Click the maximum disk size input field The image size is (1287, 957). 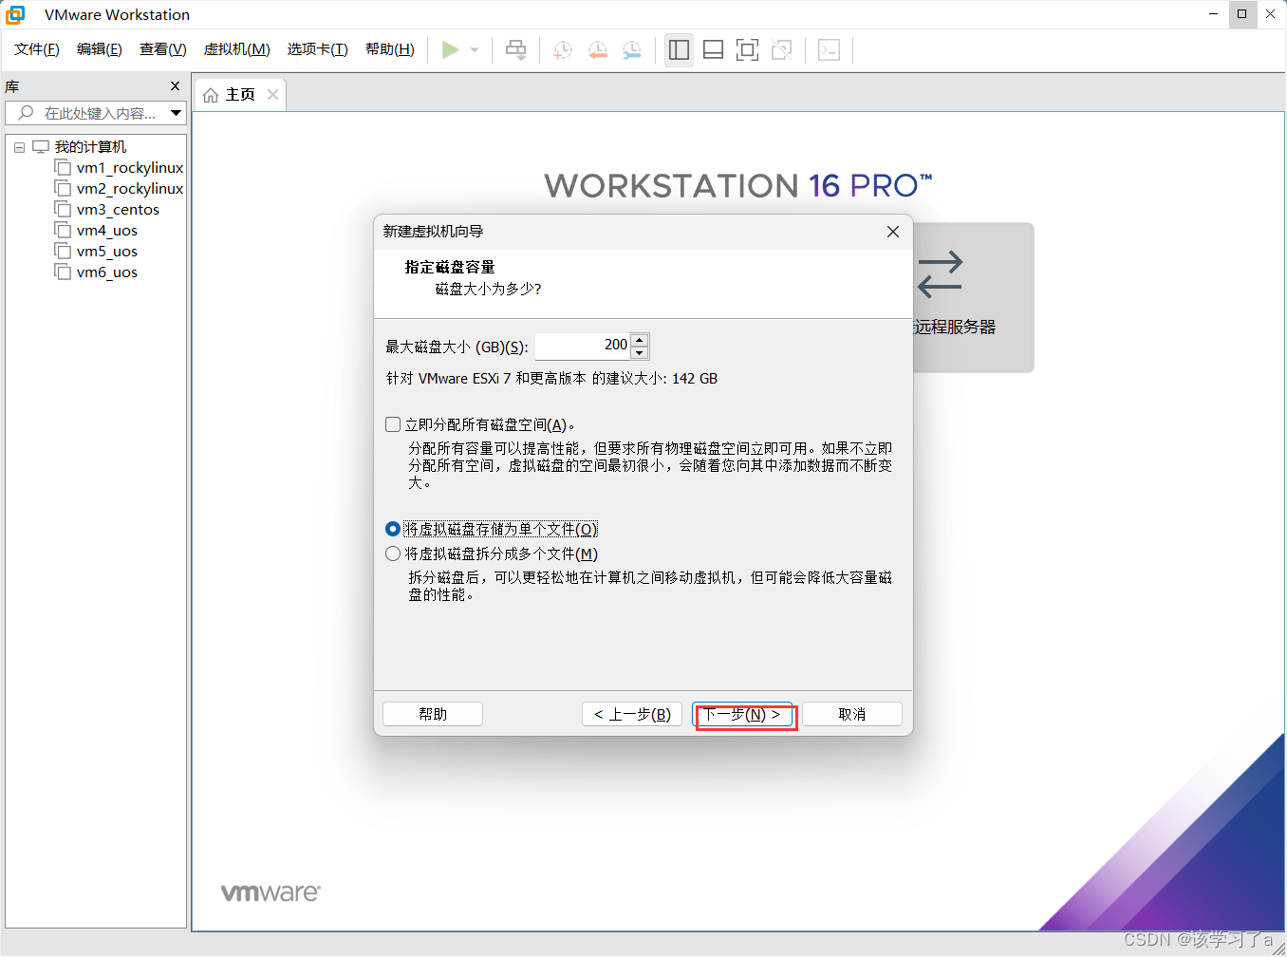click(583, 346)
